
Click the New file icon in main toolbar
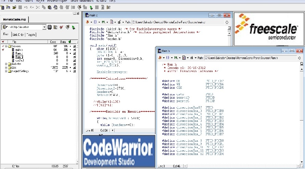[3, 7]
